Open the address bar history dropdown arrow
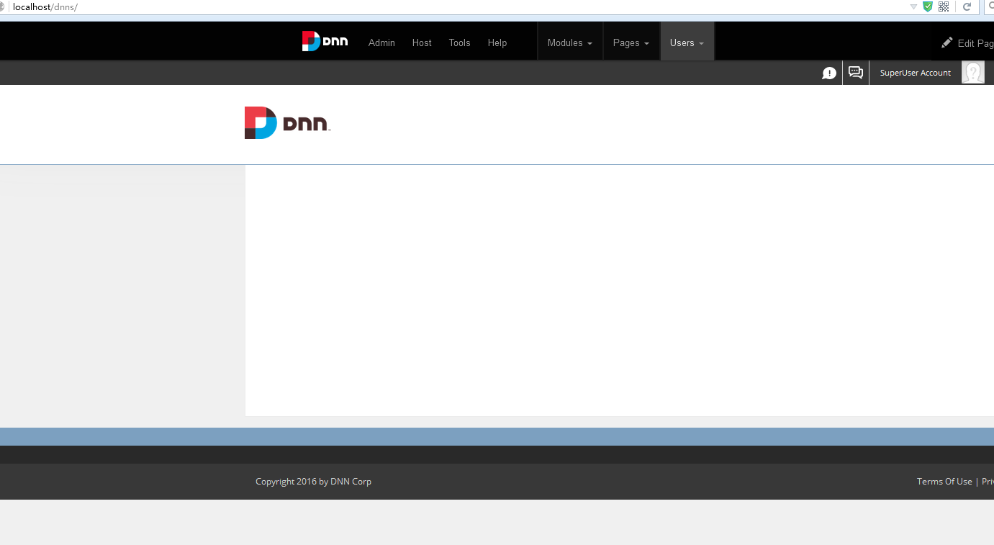The width and height of the screenshot is (994, 545). (913, 6)
